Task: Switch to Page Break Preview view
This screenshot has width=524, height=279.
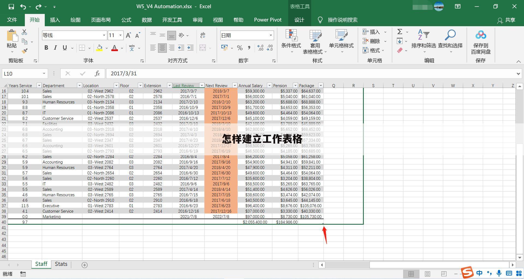Action: point(444,274)
